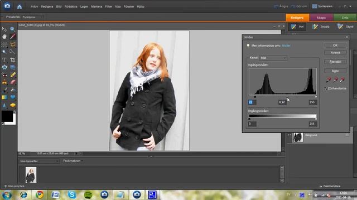
Task: Click the home icon in top bar
Action: click(20, 7)
